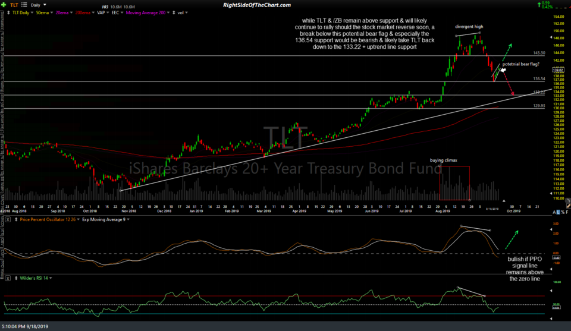This screenshot has height=331, width=571.
Task: Click the 143.30 horizontal line price label
Action: 539,53
